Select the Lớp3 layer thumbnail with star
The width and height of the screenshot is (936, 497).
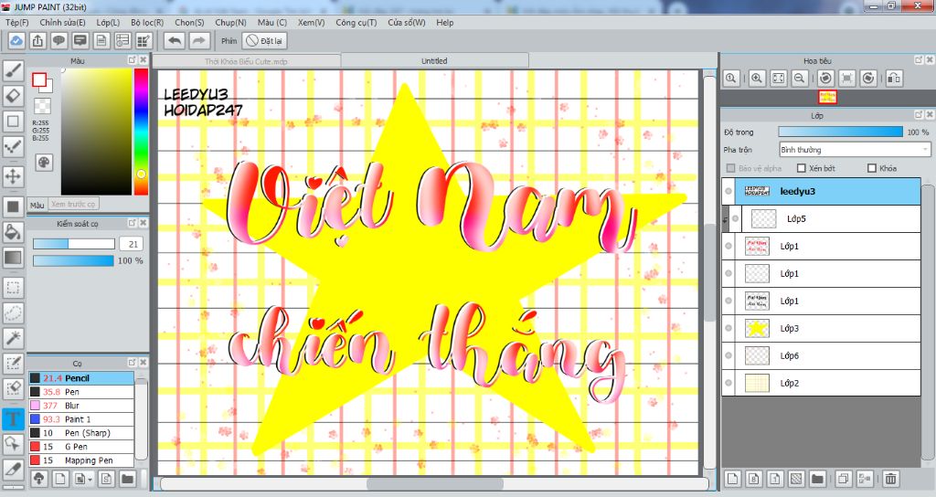[757, 328]
